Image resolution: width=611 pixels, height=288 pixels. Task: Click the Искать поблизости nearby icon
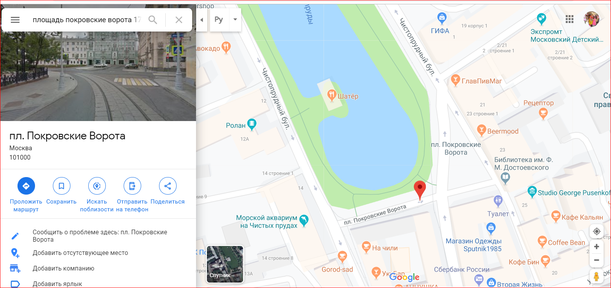click(x=97, y=186)
